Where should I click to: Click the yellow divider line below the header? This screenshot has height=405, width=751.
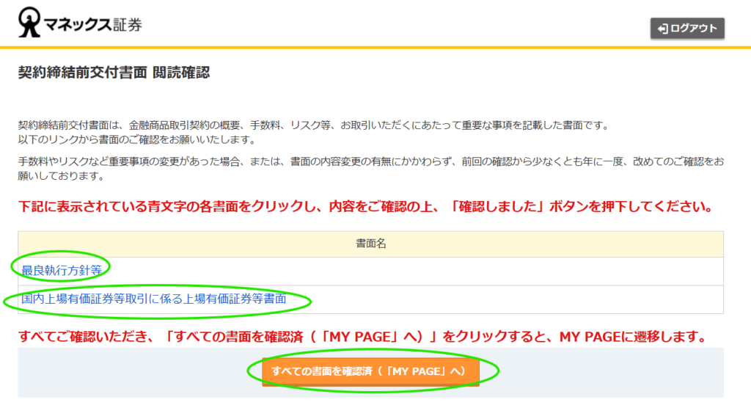click(375, 48)
